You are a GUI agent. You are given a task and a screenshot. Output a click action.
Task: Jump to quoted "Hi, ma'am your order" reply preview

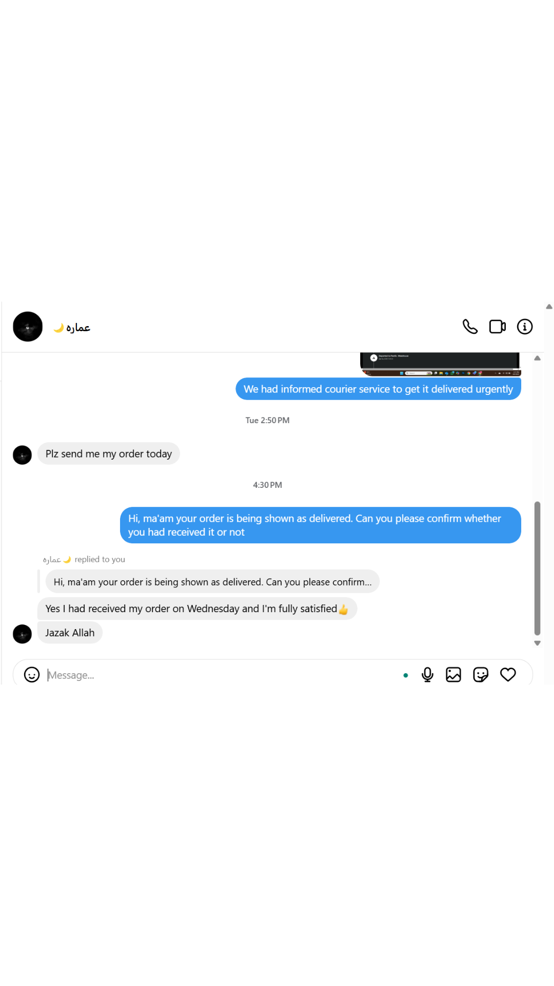(x=212, y=582)
